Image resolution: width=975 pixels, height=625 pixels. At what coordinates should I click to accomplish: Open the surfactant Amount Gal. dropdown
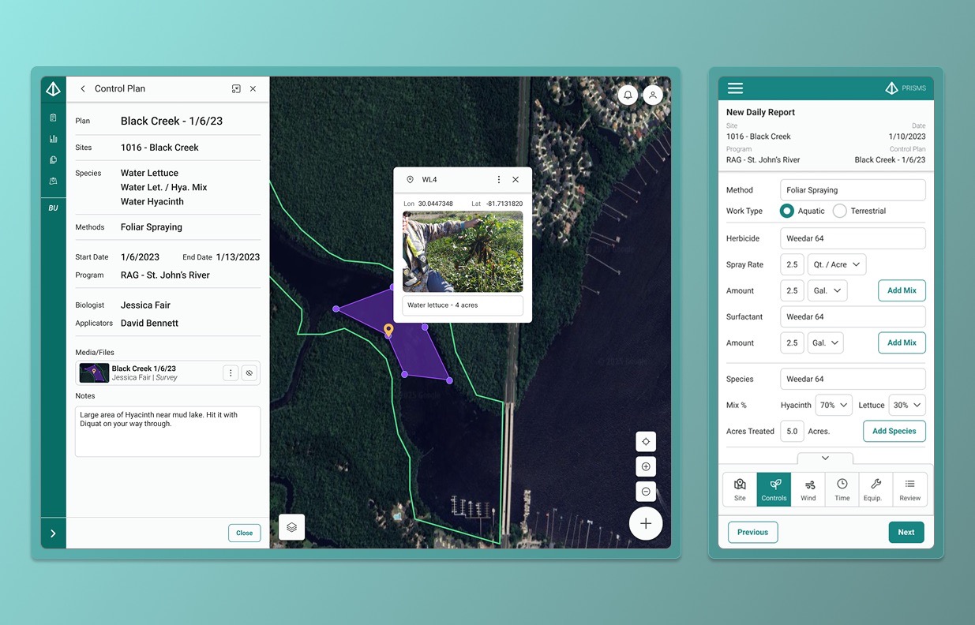[825, 342]
